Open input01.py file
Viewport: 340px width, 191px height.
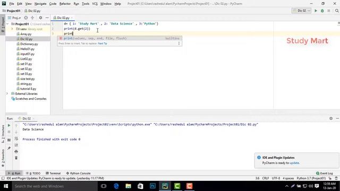pyautogui.click(x=25, y=54)
